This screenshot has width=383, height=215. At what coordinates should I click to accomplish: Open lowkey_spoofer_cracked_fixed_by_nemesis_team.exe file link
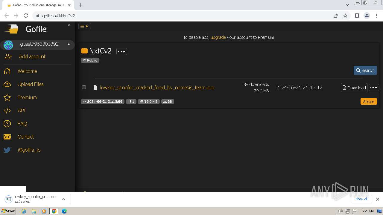tap(157, 87)
